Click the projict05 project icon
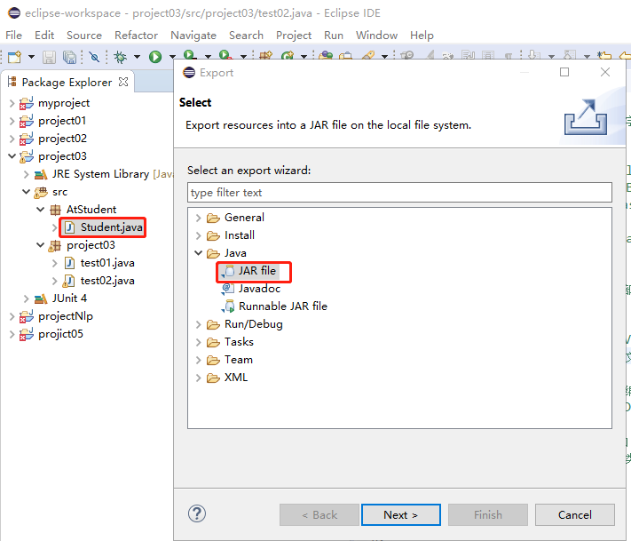Viewport: 631px width, 541px height. tap(27, 334)
